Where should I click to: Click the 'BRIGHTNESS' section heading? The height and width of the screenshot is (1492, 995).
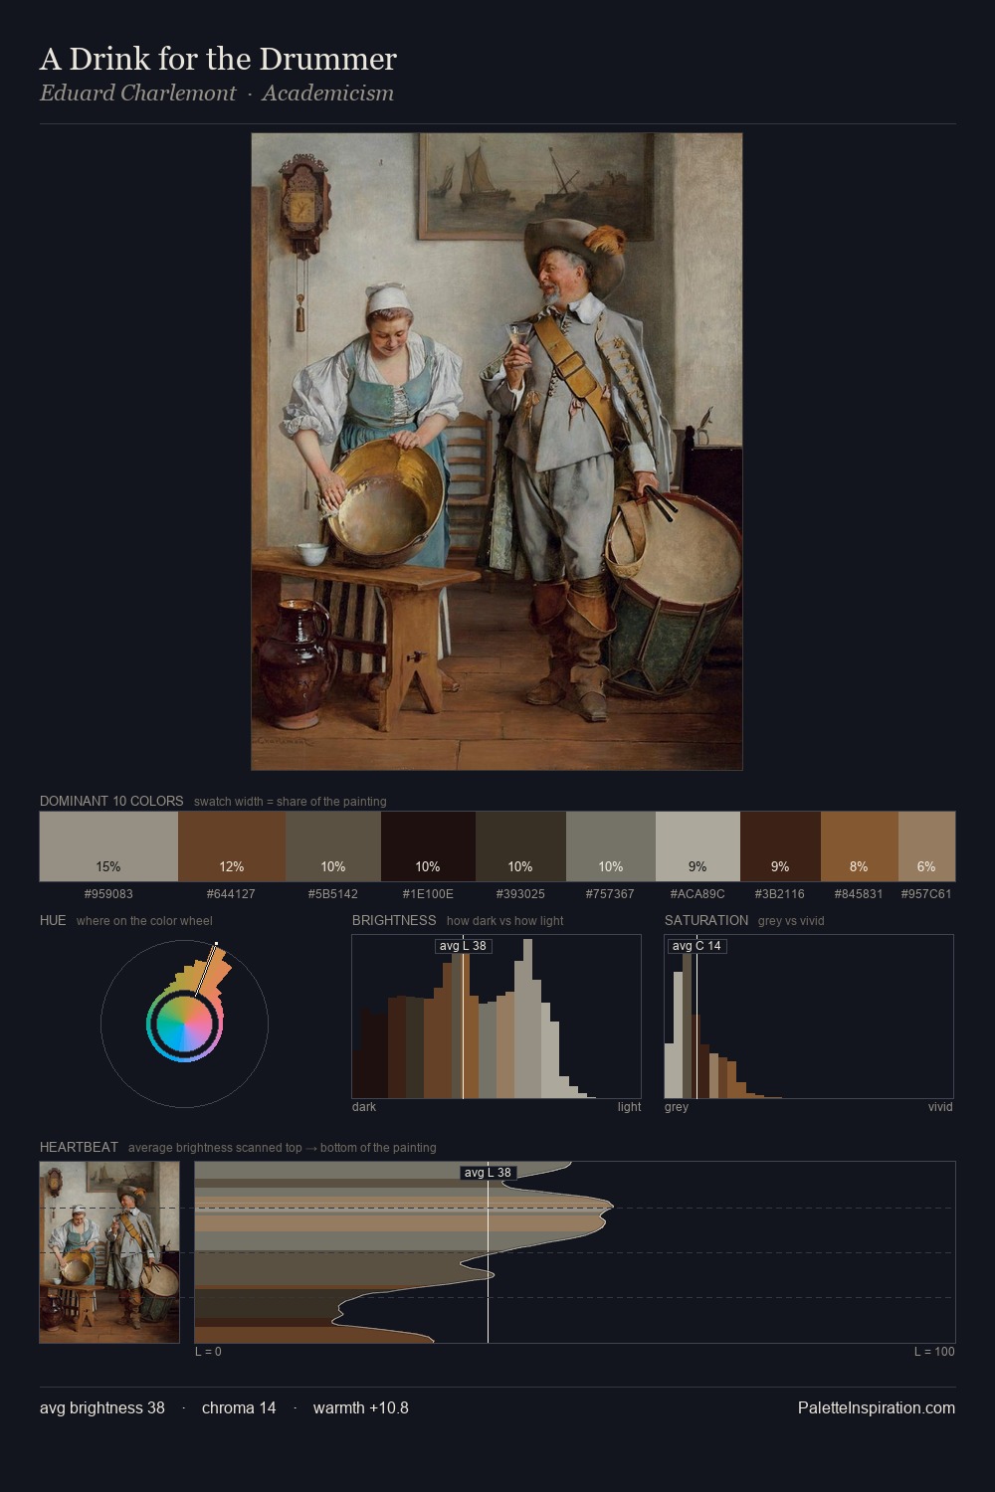pos(394,920)
